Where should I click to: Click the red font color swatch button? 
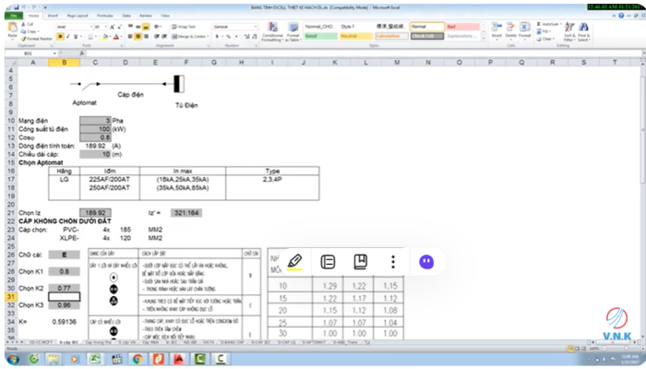pos(116,37)
